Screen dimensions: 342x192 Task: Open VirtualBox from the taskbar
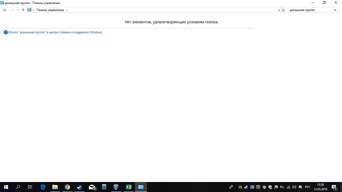coord(116,187)
